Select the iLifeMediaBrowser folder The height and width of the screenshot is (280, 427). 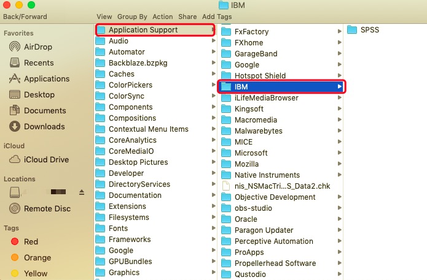point(281,98)
